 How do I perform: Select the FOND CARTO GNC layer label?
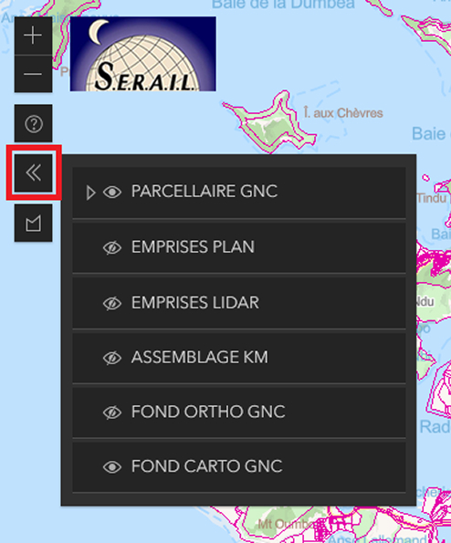[207, 466]
